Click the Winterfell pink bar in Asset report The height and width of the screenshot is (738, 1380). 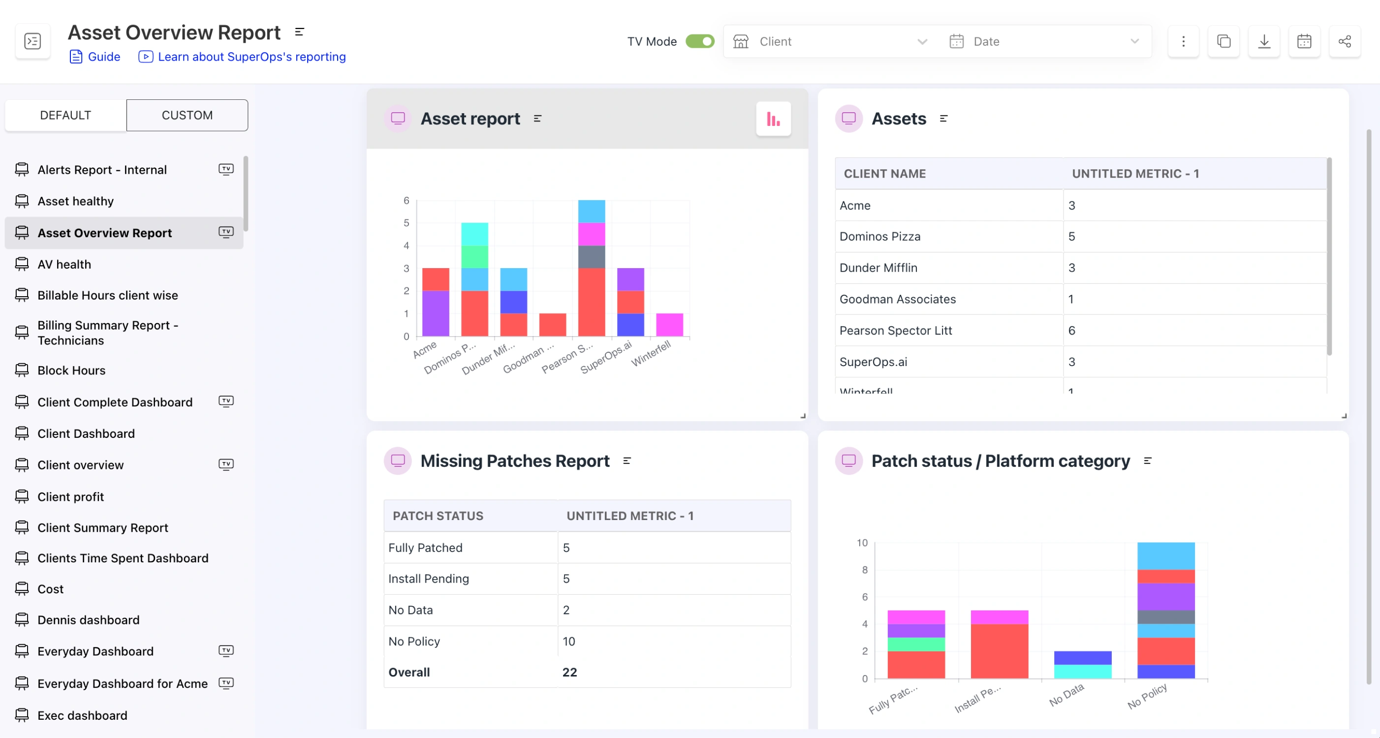(x=669, y=325)
